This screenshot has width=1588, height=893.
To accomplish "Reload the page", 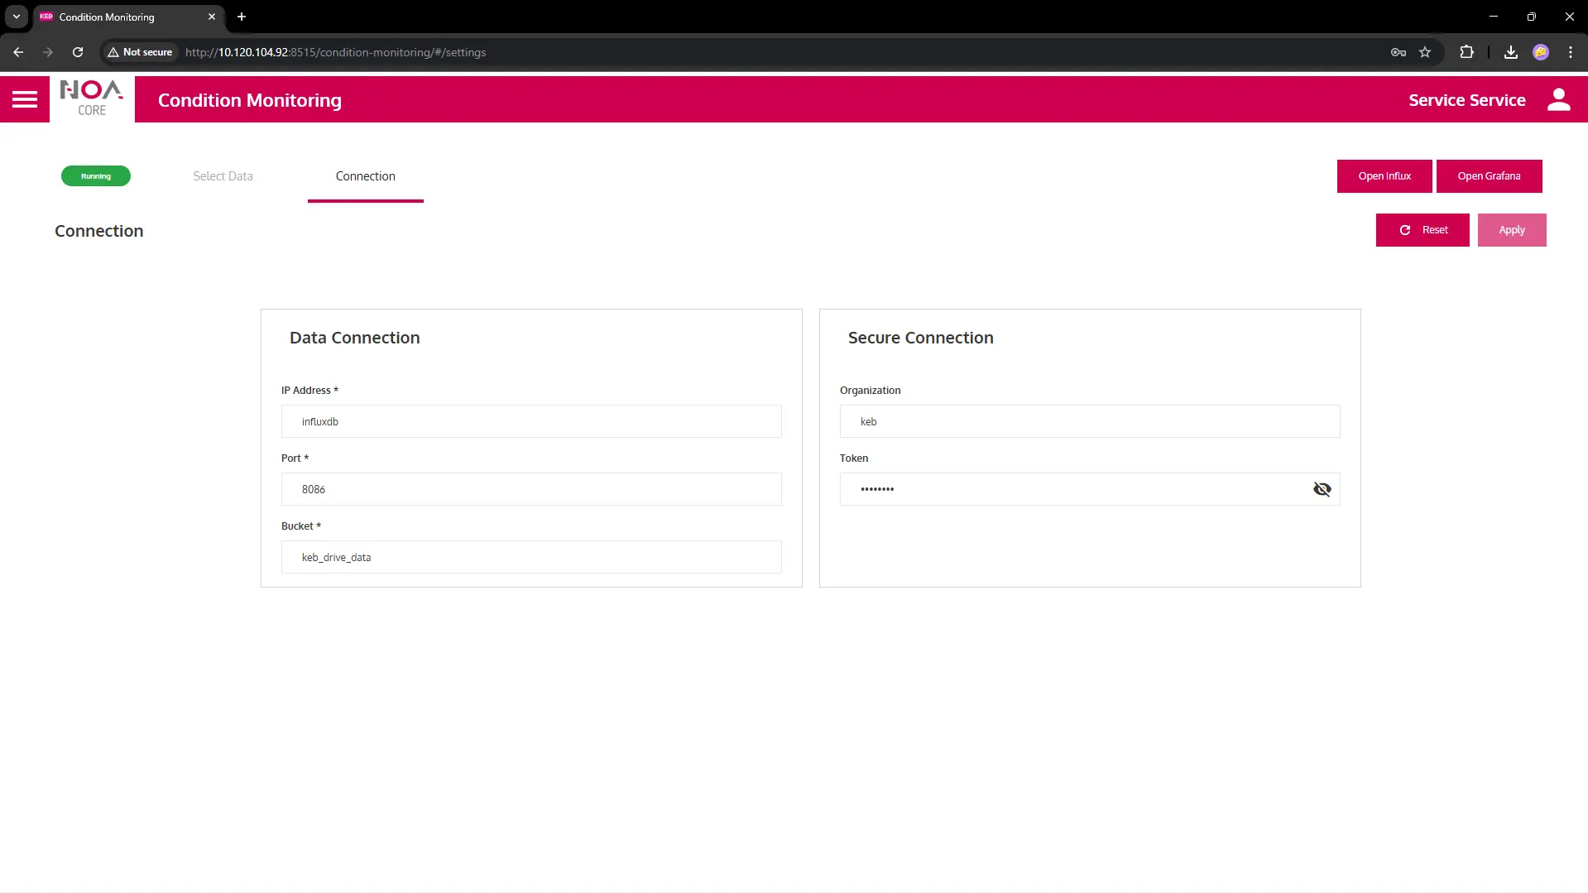I will (78, 52).
